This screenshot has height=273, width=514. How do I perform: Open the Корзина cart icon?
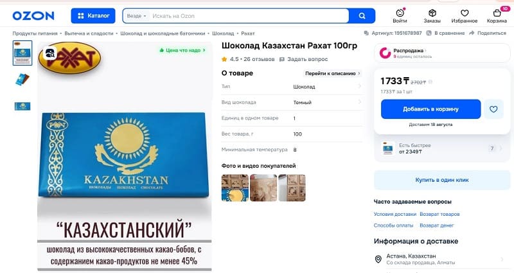click(497, 13)
